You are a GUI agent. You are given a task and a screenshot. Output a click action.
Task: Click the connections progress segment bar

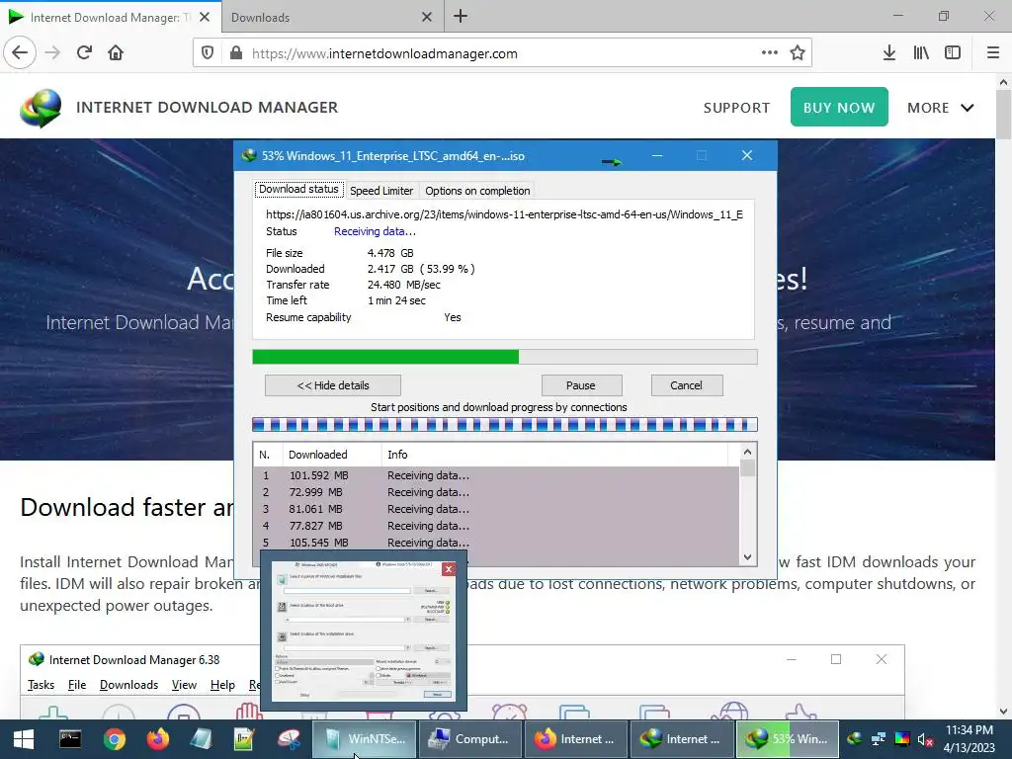(x=505, y=424)
